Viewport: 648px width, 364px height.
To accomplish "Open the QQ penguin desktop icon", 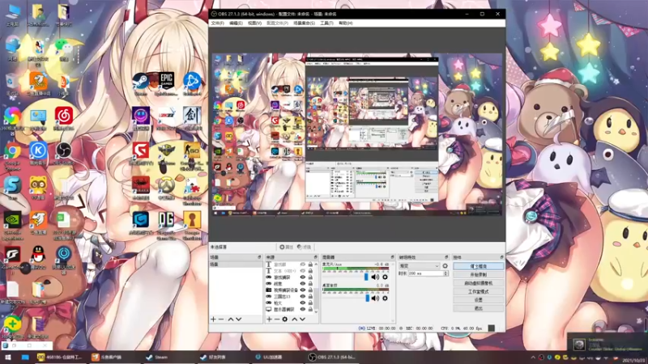I will coord(38,258).
